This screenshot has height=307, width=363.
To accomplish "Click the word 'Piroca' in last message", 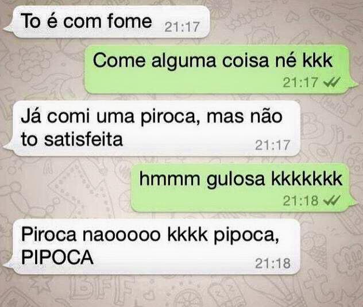I will click(49, 235).
